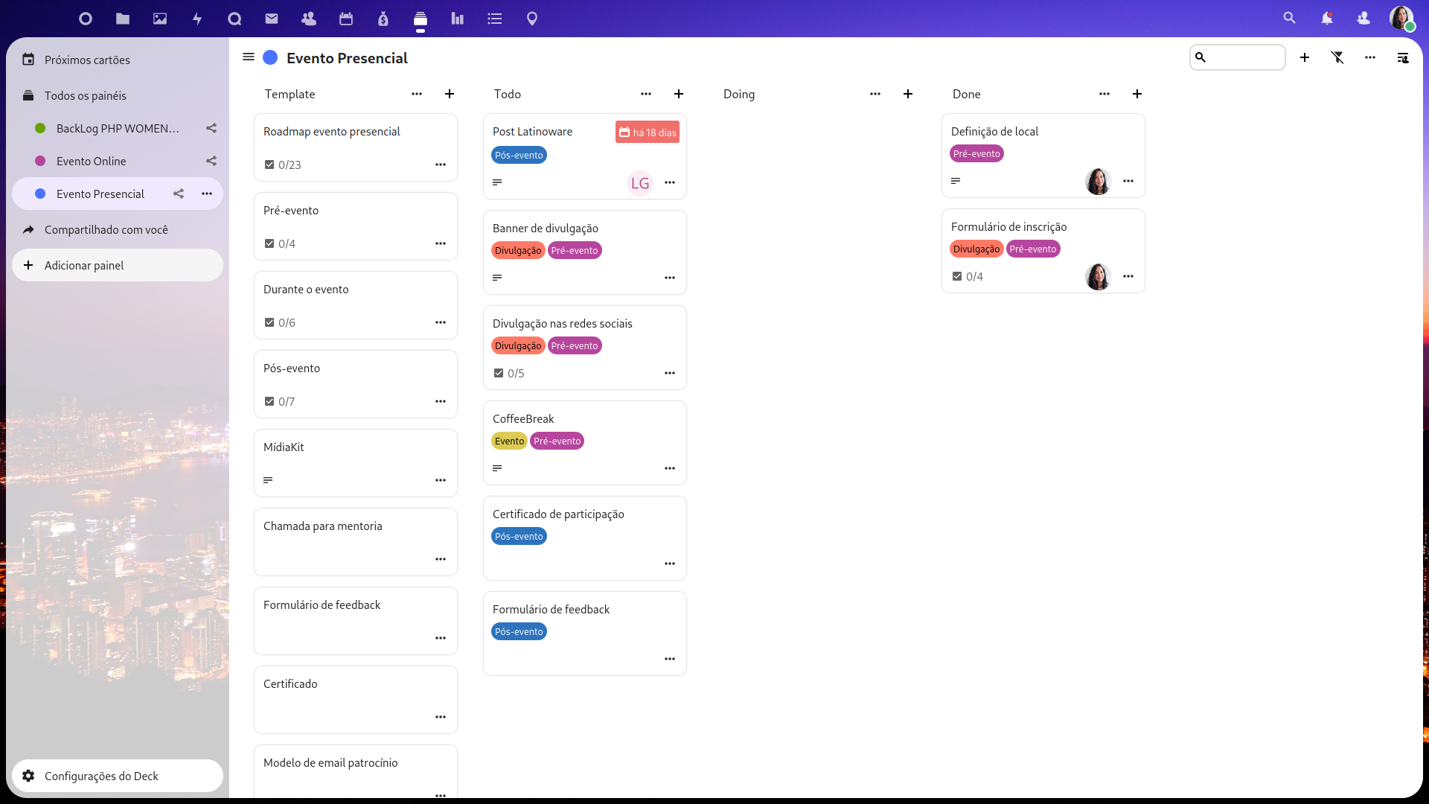Image resolution: width=1429 pixels, height=804 pixels.
Task: Open the Files app in top bar
Action: click(123, 19)
